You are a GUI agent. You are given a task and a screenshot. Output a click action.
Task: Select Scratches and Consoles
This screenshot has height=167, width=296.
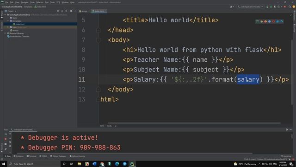(x=18, y=36)
